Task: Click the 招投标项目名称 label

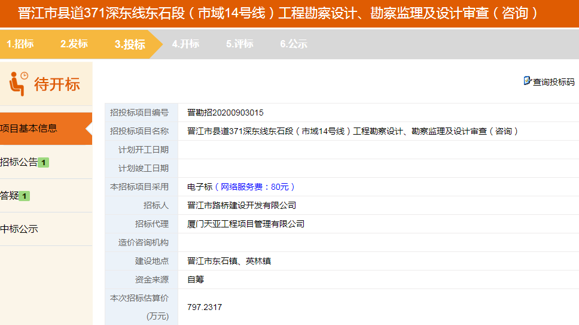Action: (139, 131)
